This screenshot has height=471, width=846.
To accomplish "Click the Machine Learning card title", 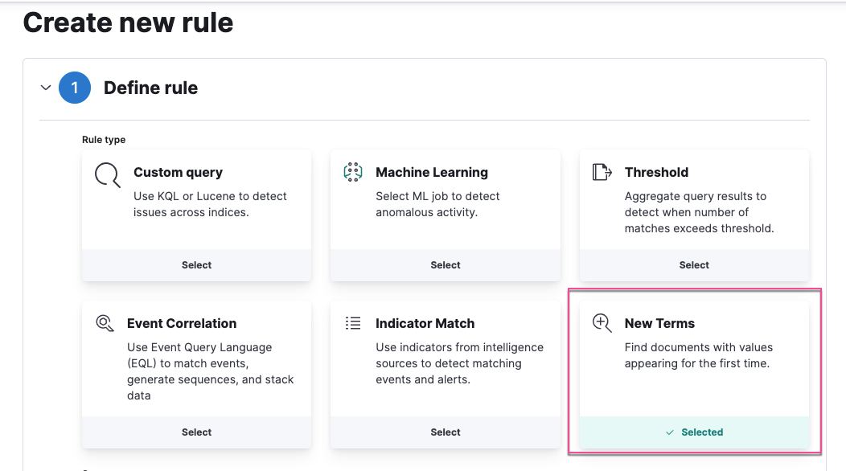I will click(x=431, y=172).
